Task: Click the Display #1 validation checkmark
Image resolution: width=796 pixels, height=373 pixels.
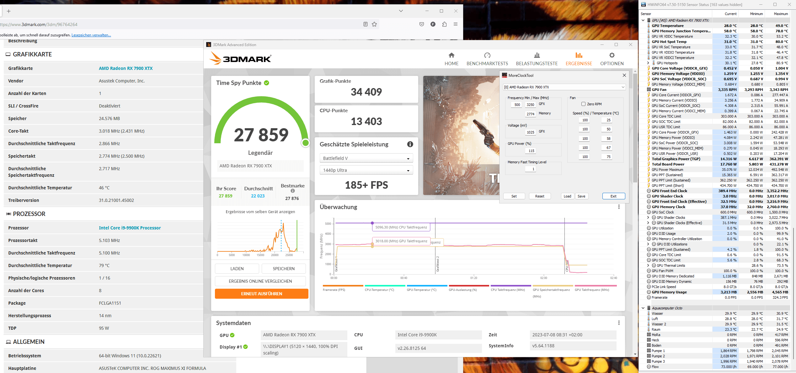Action: click(245, 347)
